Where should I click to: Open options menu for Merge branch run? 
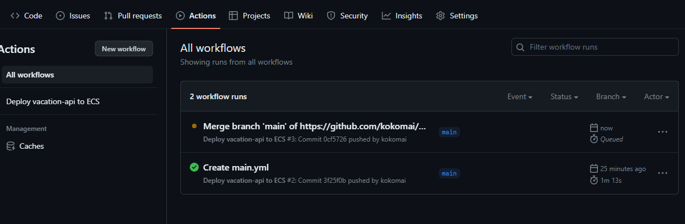[x=663, y=132]
